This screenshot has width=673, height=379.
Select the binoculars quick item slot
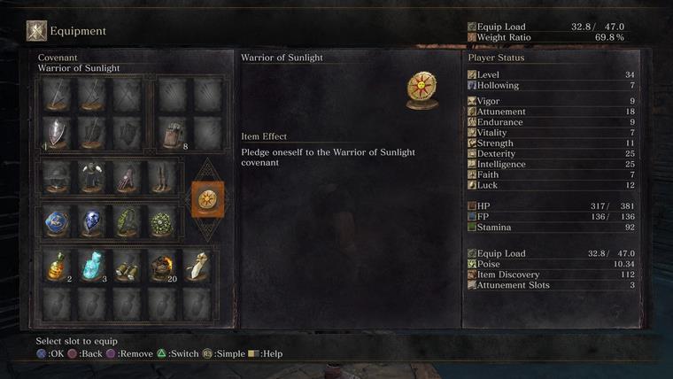tap(127, 267)
